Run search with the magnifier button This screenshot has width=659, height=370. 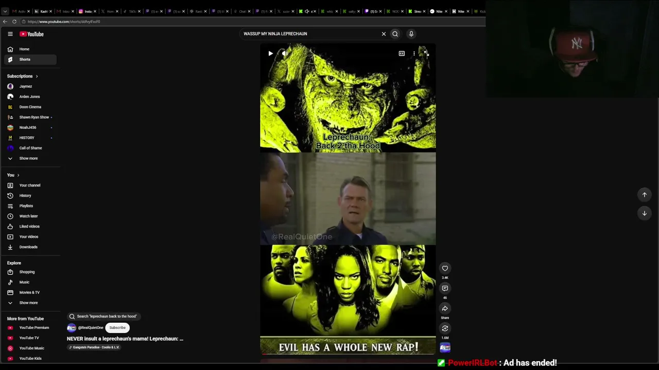pos(395,34)
